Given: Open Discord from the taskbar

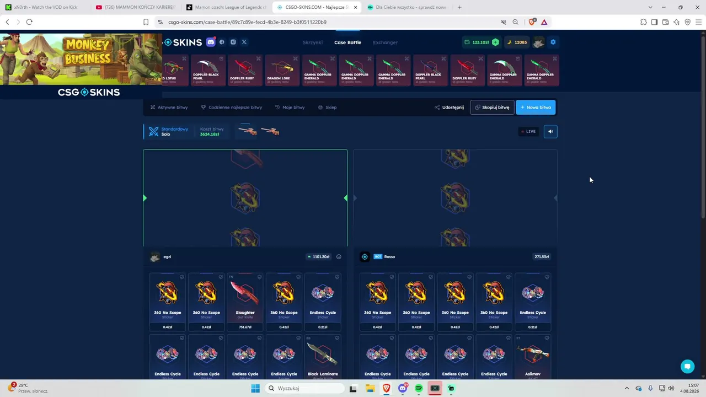Looking at the screenshot, I should (403, 388).
